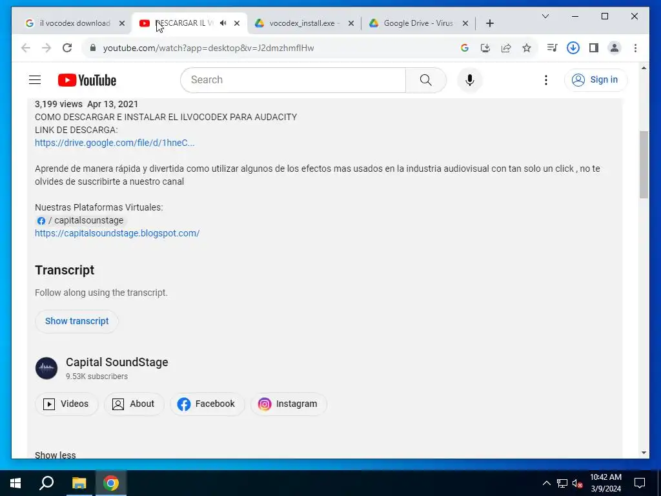This screenshot has width=661, height=496.
Task: Click Capital SoundStage channel name
Action: point(117,362)
